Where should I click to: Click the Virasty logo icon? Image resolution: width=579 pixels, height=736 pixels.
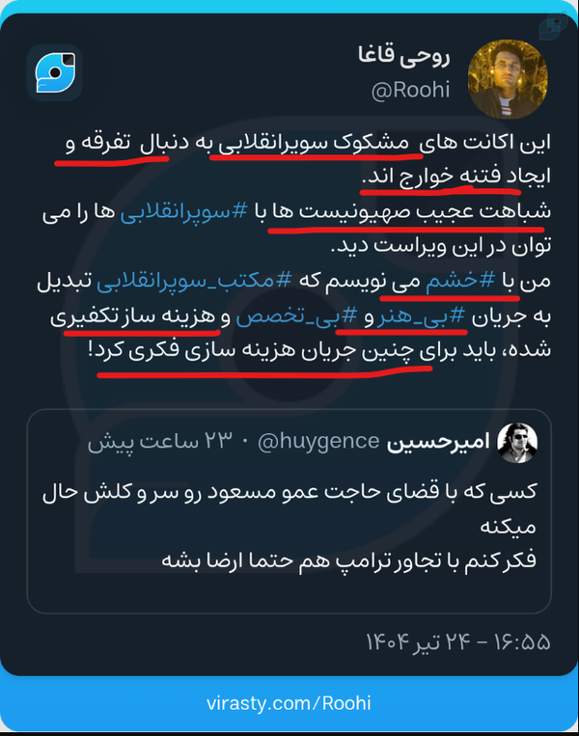click(55, 73)
